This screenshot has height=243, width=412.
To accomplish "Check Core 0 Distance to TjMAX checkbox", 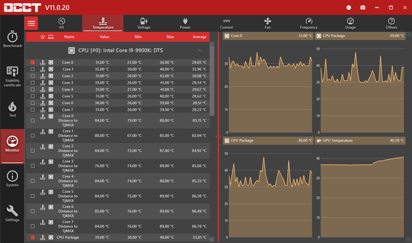I will [x=33, y=120].
